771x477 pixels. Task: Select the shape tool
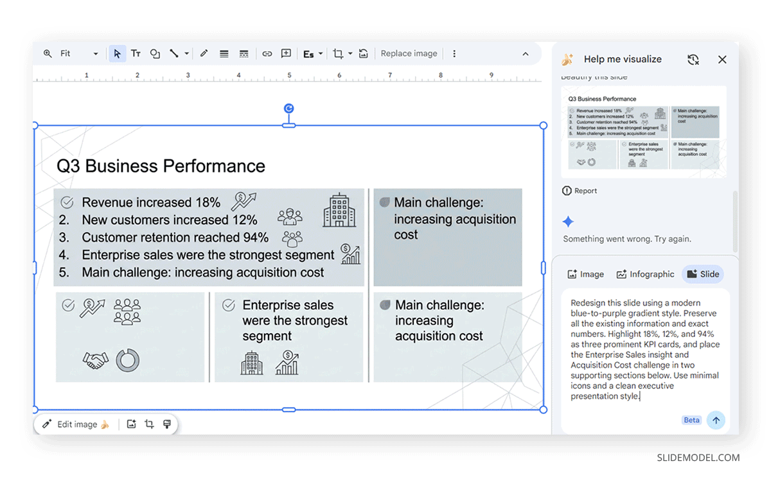click(x=155, y=54)
